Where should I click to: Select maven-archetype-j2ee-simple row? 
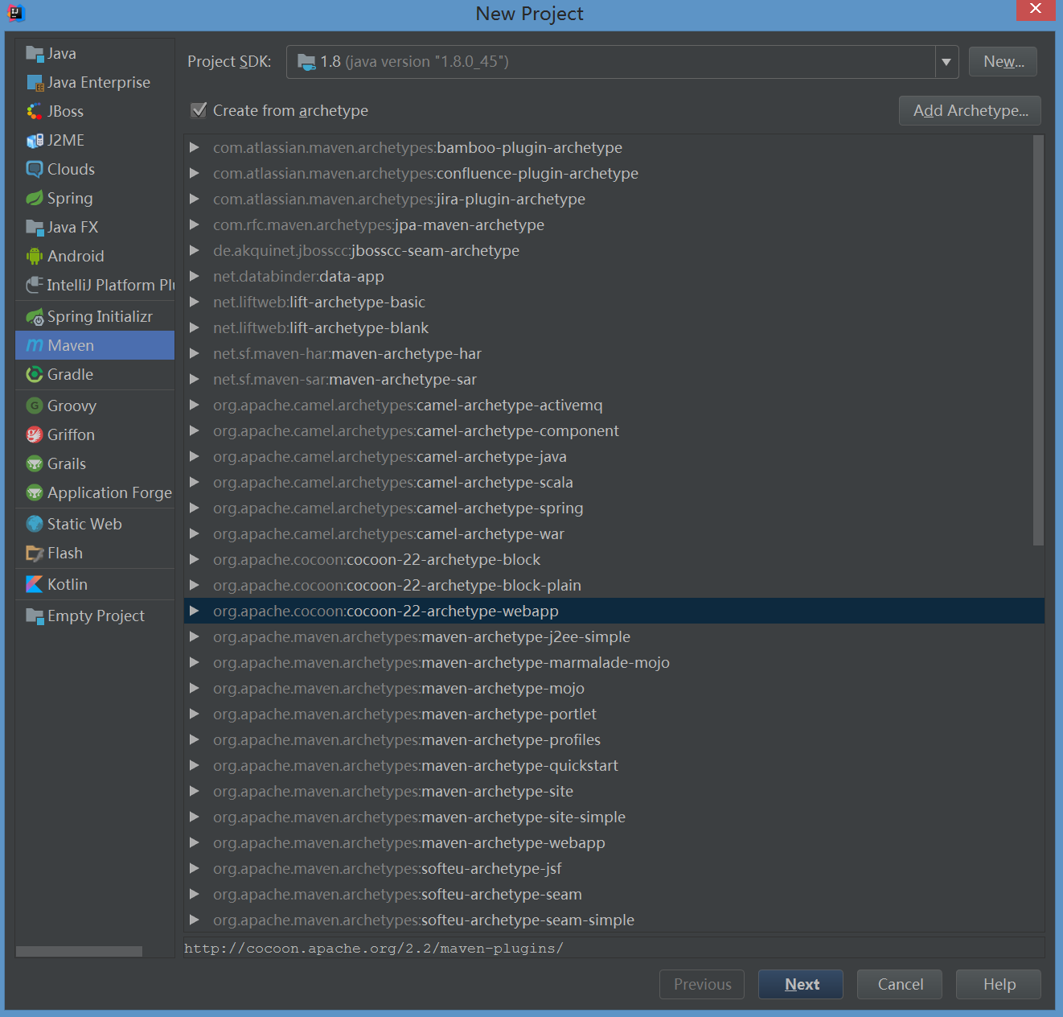pyautogui.click(x=614, y=636)
